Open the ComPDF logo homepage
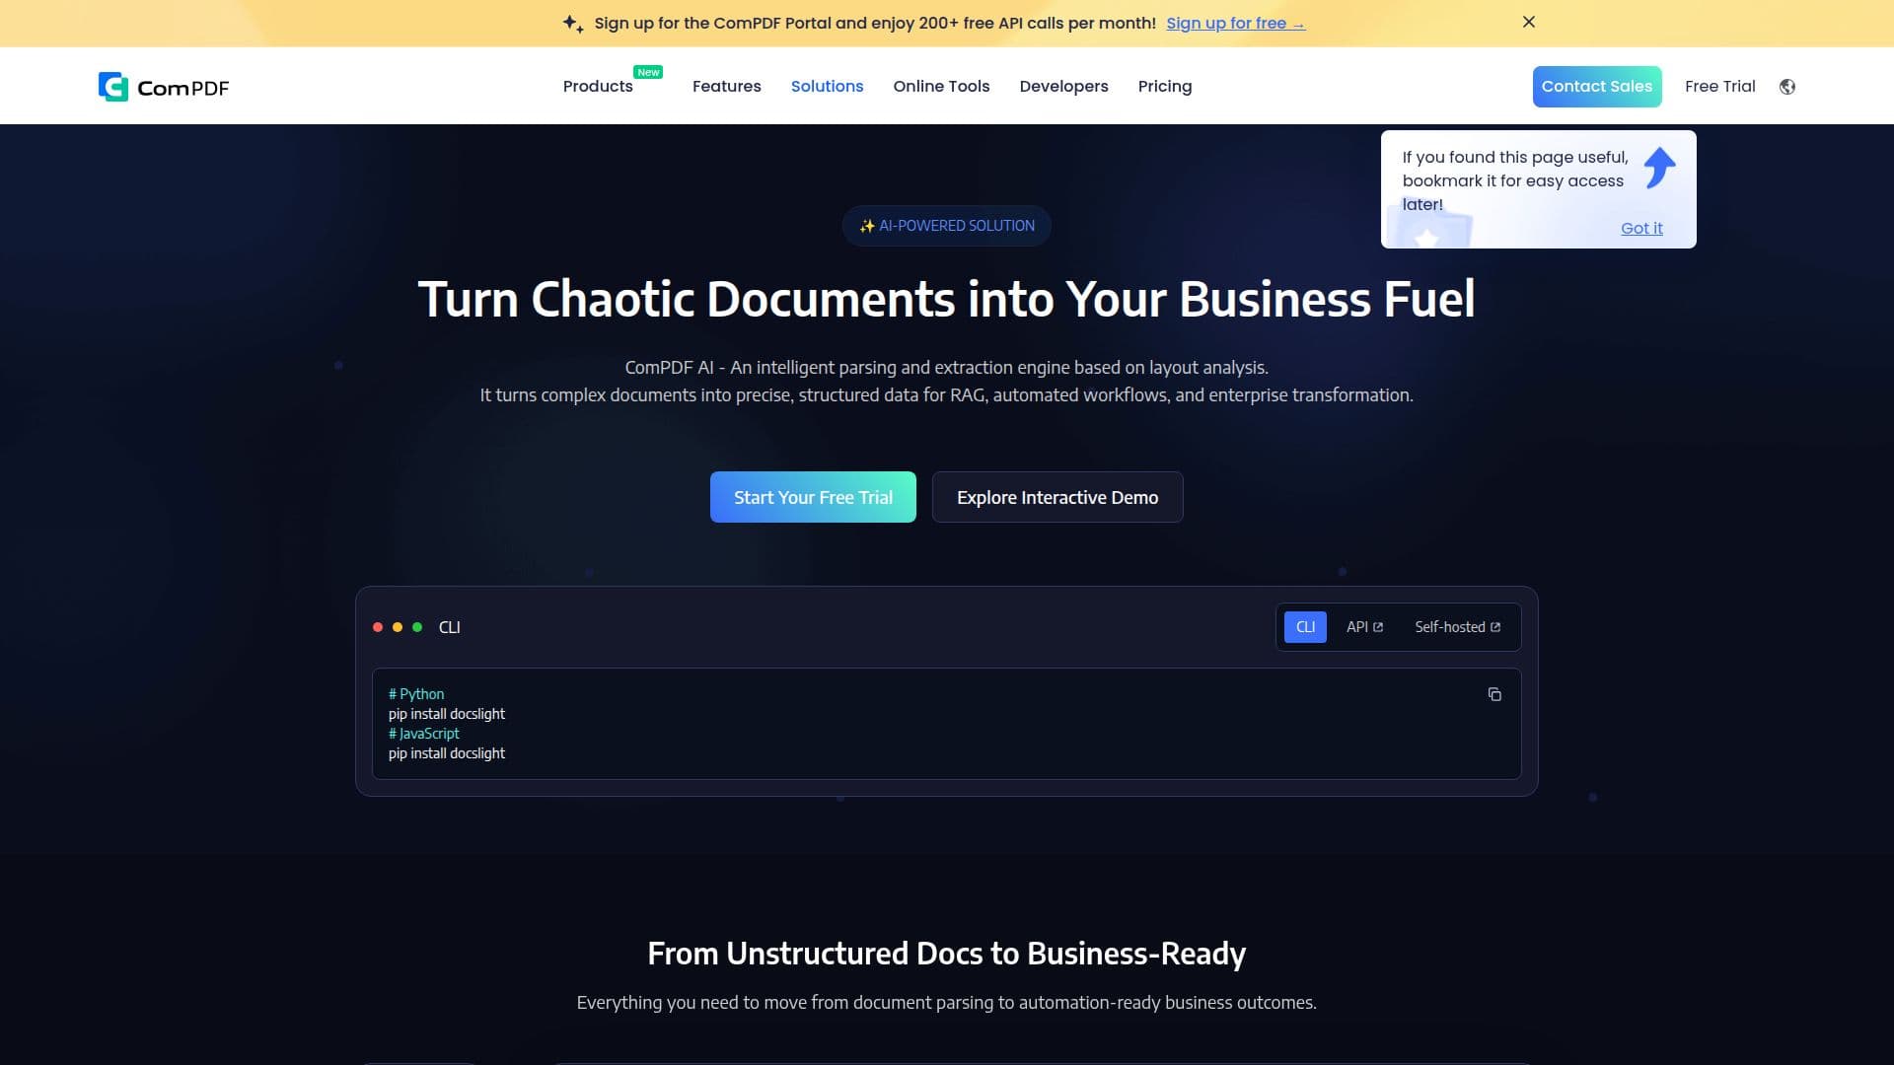The width and height of the screenshot is (1894, 1065). point(164,87)
